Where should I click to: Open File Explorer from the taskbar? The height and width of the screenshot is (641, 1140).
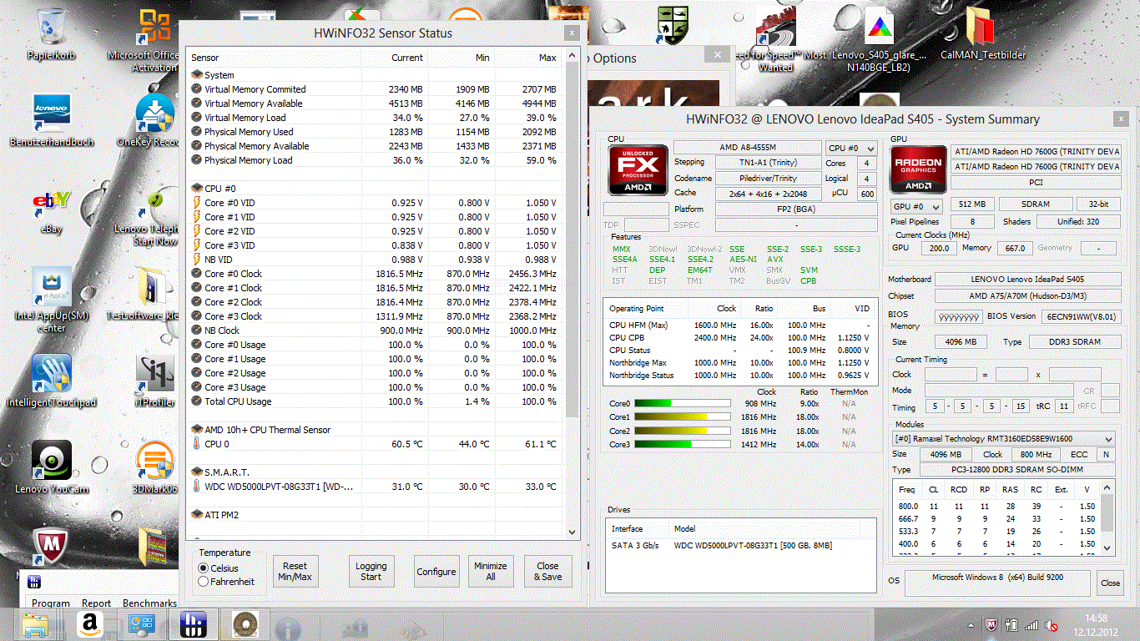coord(35,625)
